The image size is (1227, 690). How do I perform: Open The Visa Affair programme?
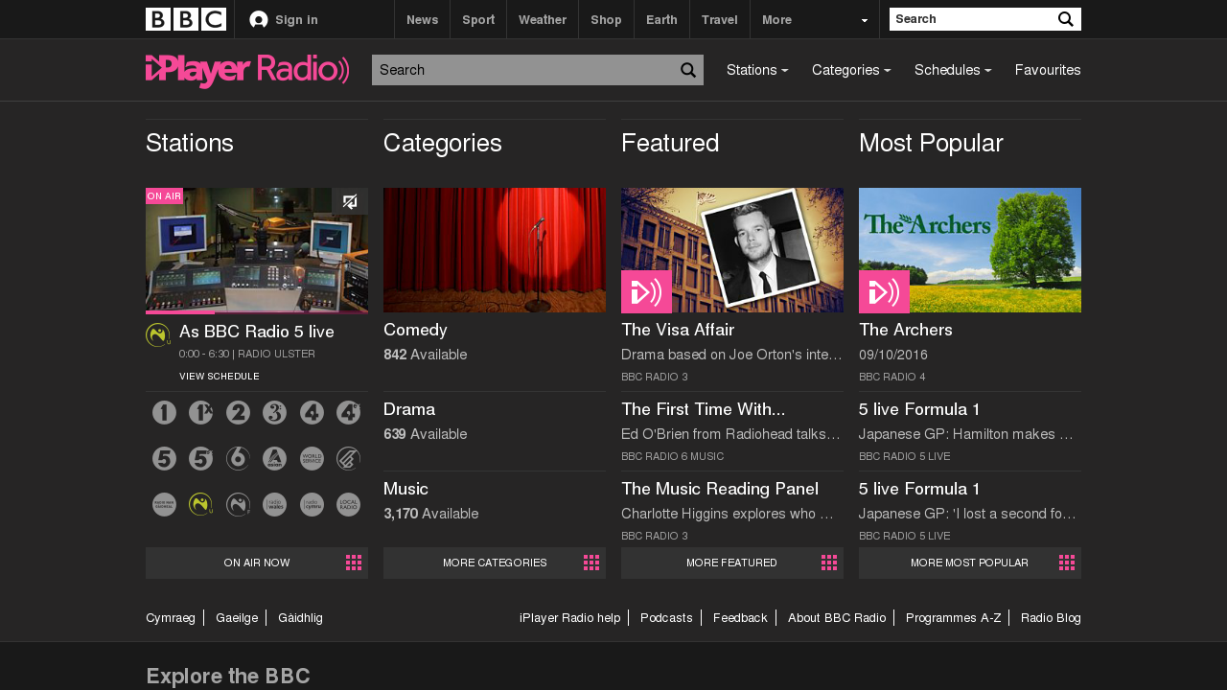[678, 330]
